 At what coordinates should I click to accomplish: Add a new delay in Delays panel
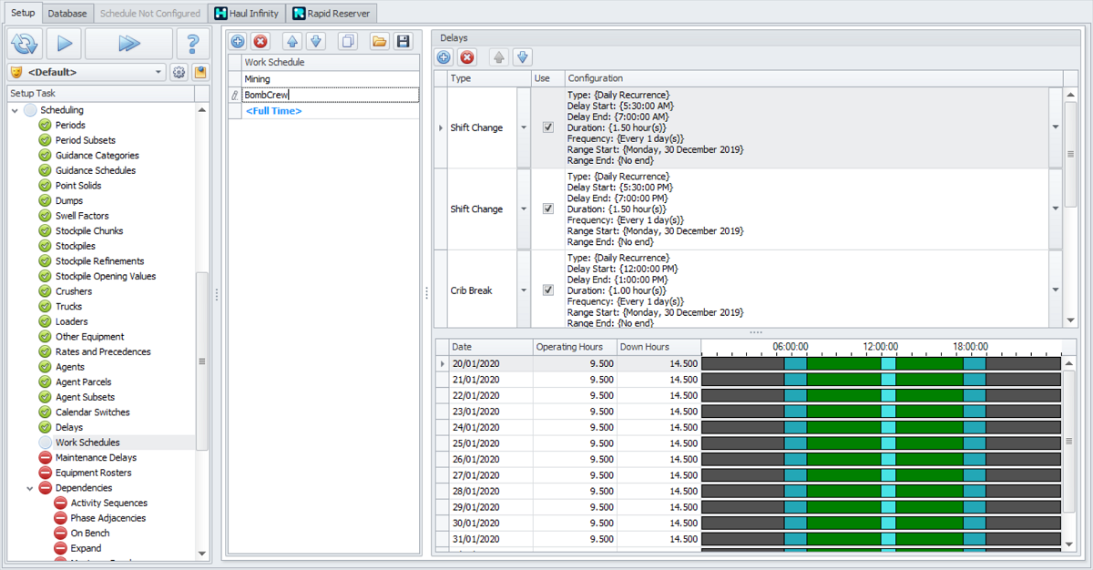point(444,57)
